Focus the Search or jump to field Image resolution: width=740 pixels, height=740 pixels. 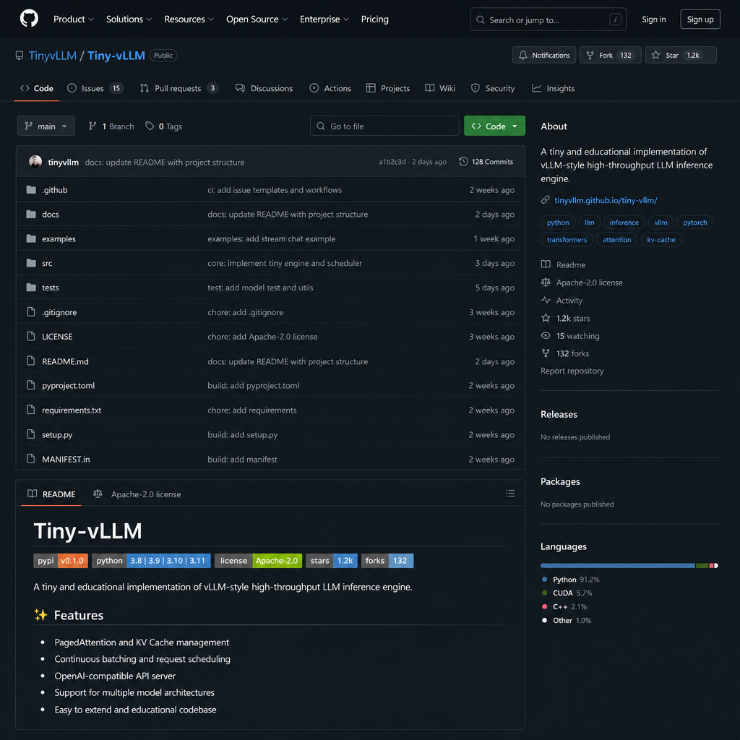(x=548, y=20)
